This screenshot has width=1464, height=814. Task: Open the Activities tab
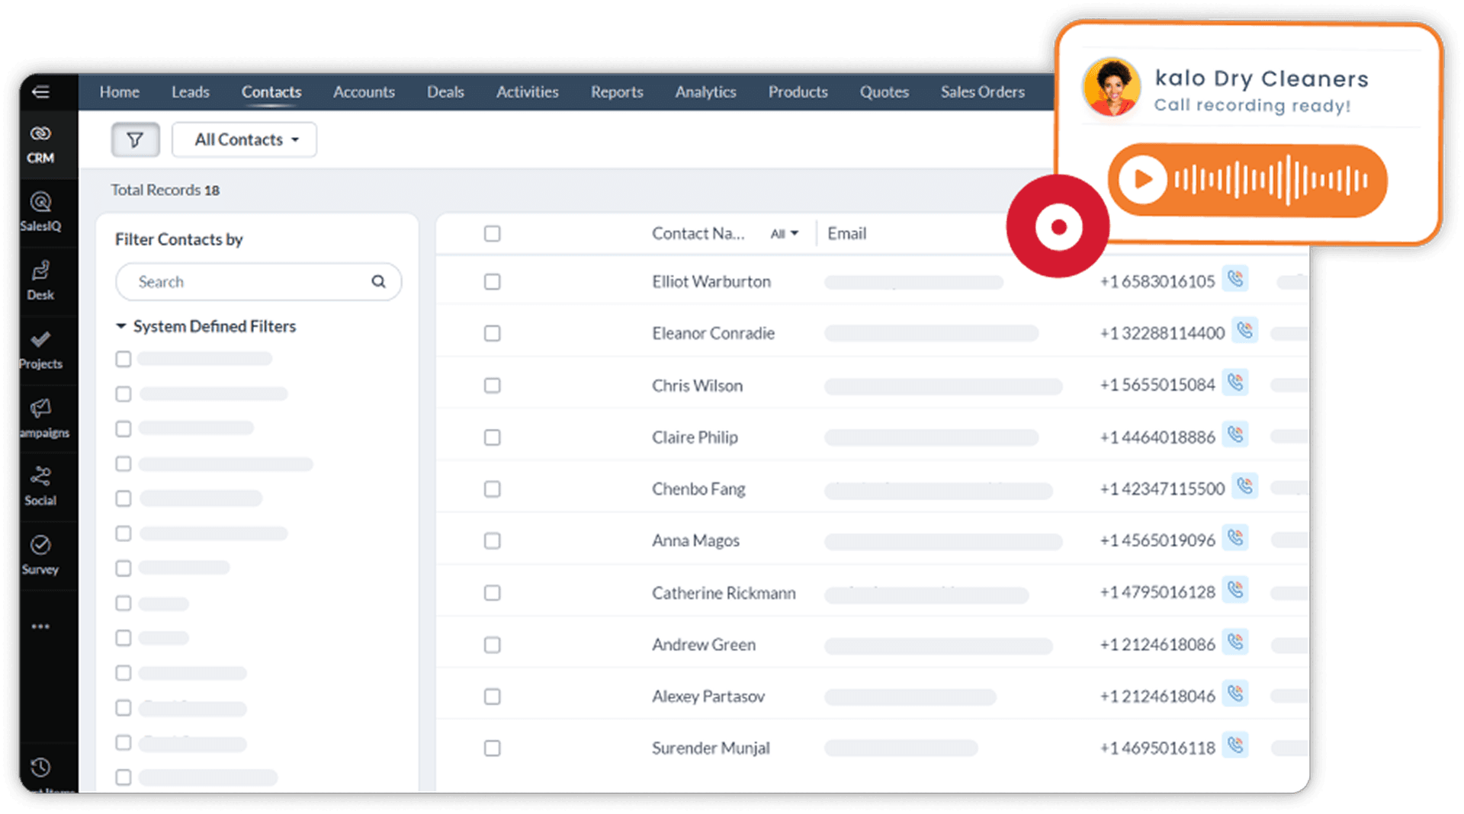[528, 92]
